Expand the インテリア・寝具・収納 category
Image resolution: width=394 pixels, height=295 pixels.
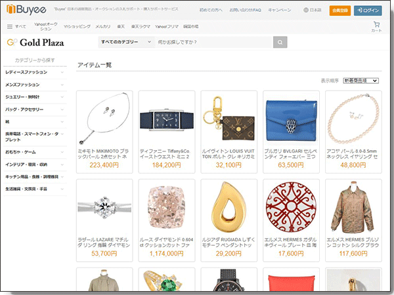click(x=35, y=165)
